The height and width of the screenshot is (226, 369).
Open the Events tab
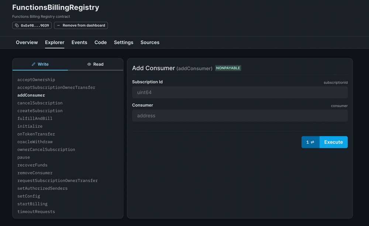[79, 42]
